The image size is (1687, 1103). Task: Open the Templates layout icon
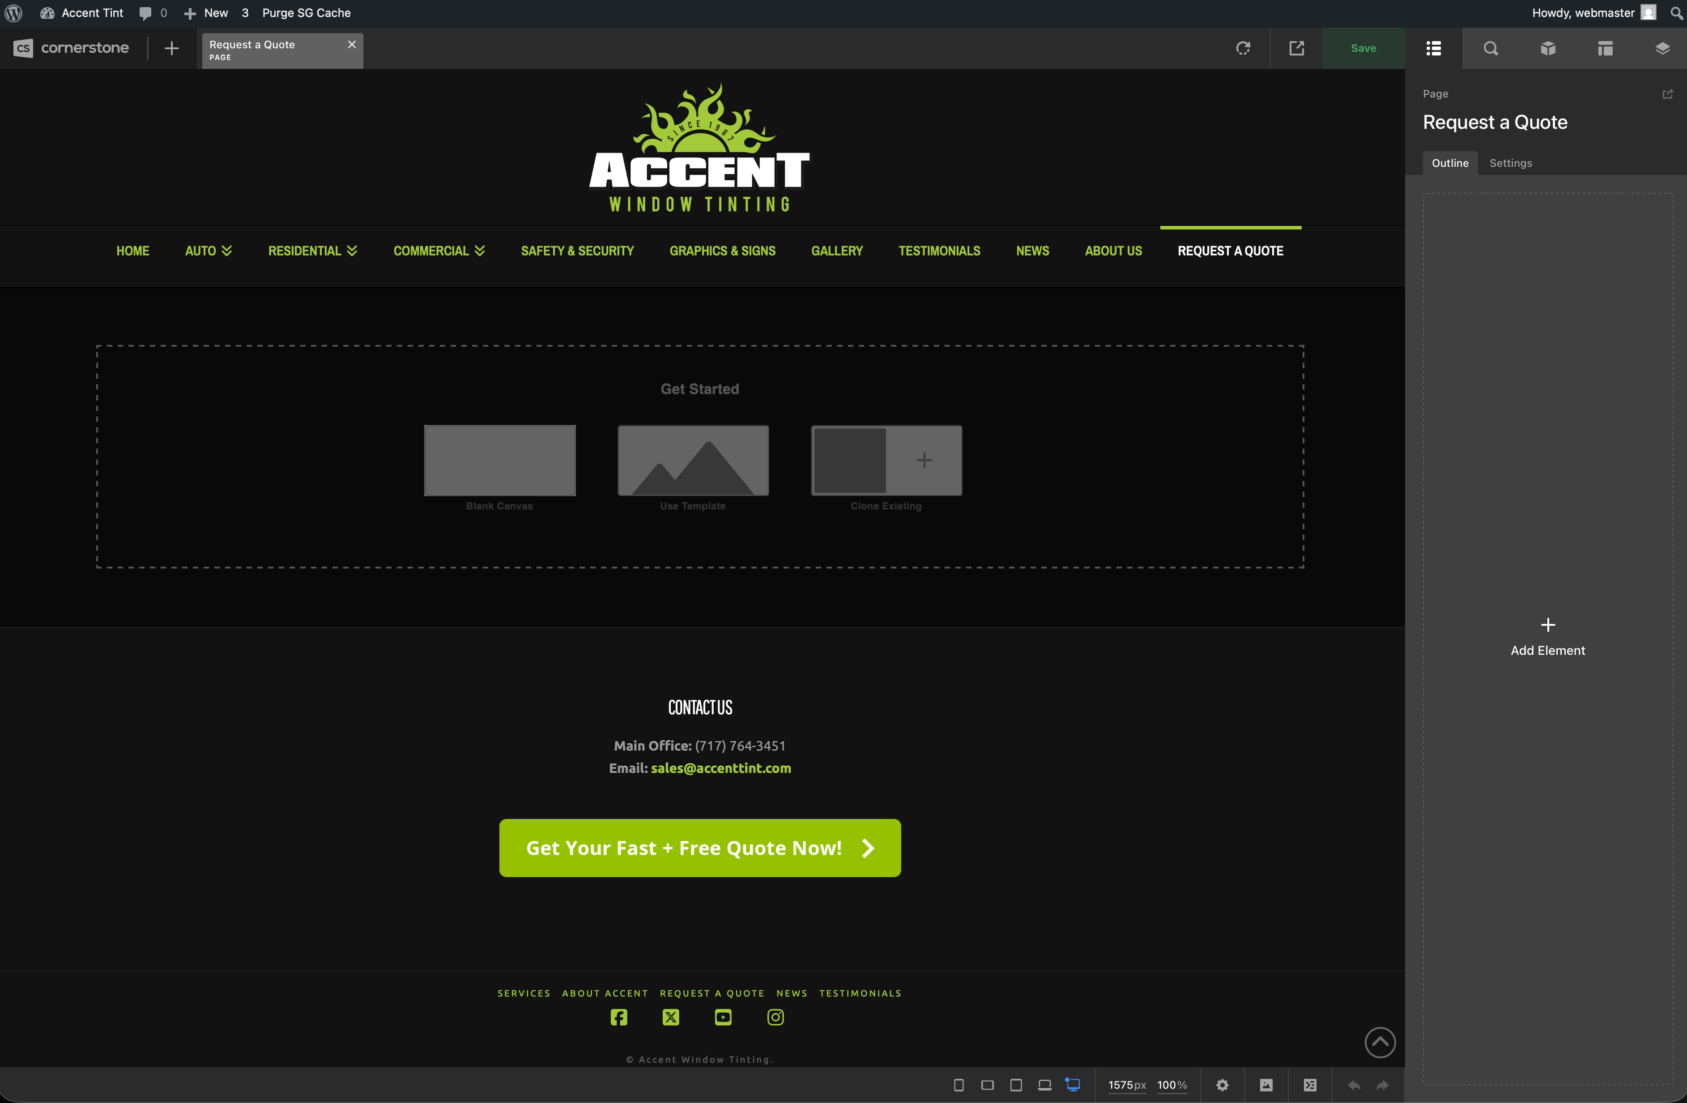(1605, 48)
